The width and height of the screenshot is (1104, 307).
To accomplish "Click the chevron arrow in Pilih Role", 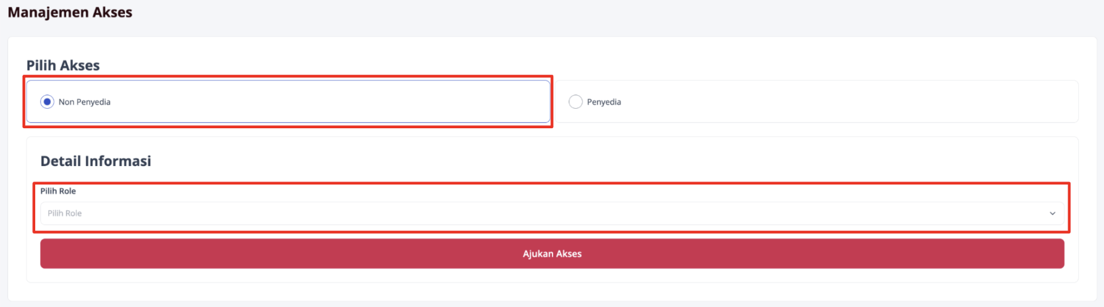I will pyautogui.click(x=1052, y=213).
